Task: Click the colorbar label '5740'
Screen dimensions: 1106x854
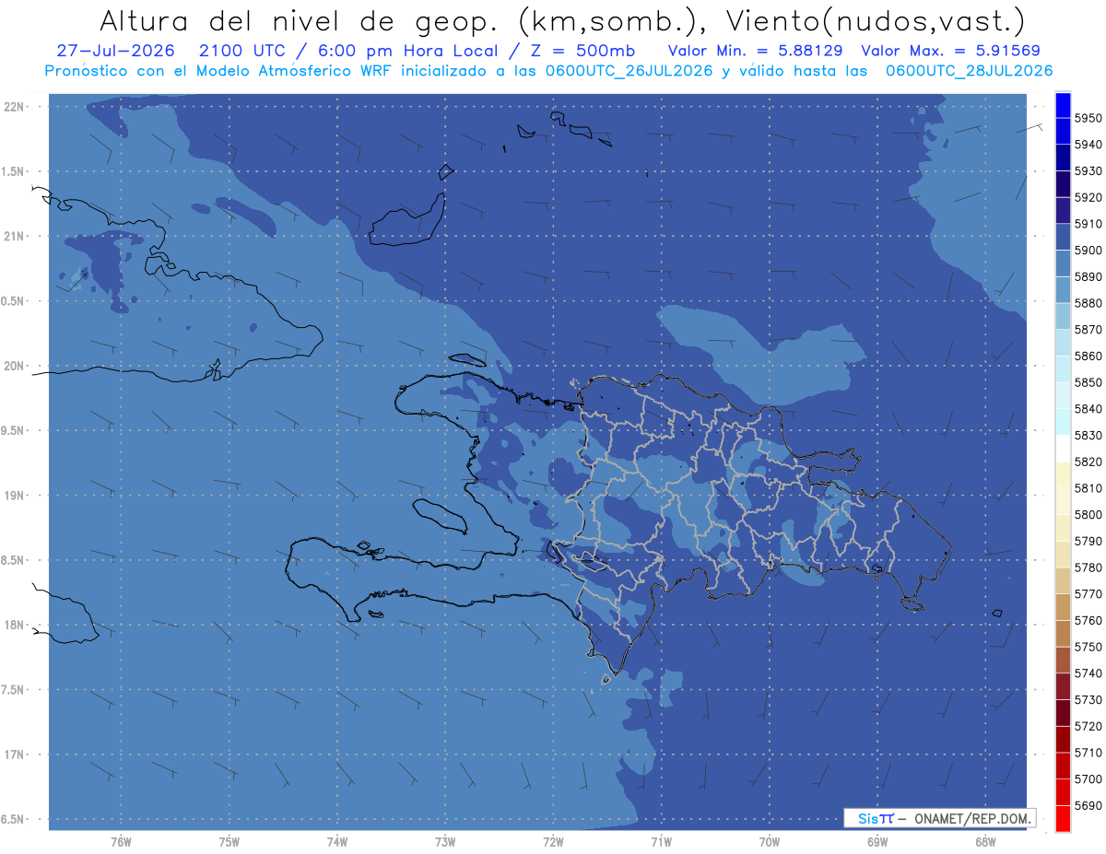Action: tap(1088, 673)
